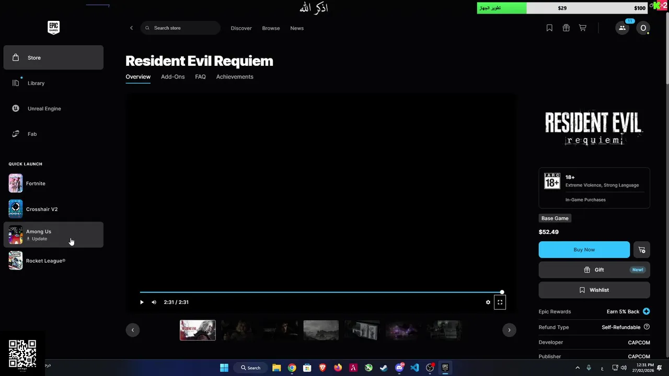This screenshot has width=669, height=376.
Task: Launch Rocket League from Quick Launch
Action: (x=53, y=261)
